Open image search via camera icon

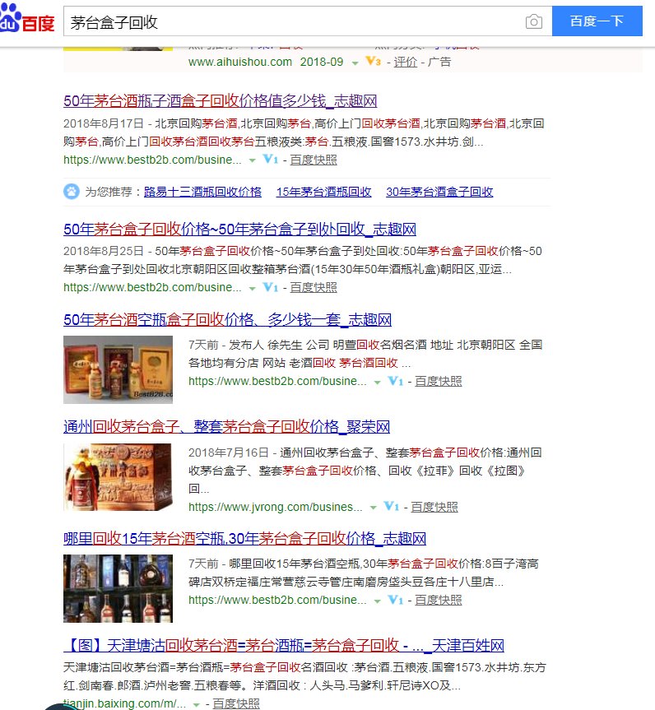coord(534,22)
